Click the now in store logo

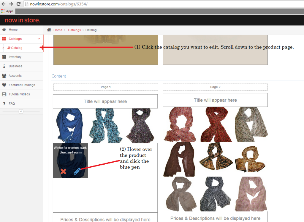click(22, 20)
